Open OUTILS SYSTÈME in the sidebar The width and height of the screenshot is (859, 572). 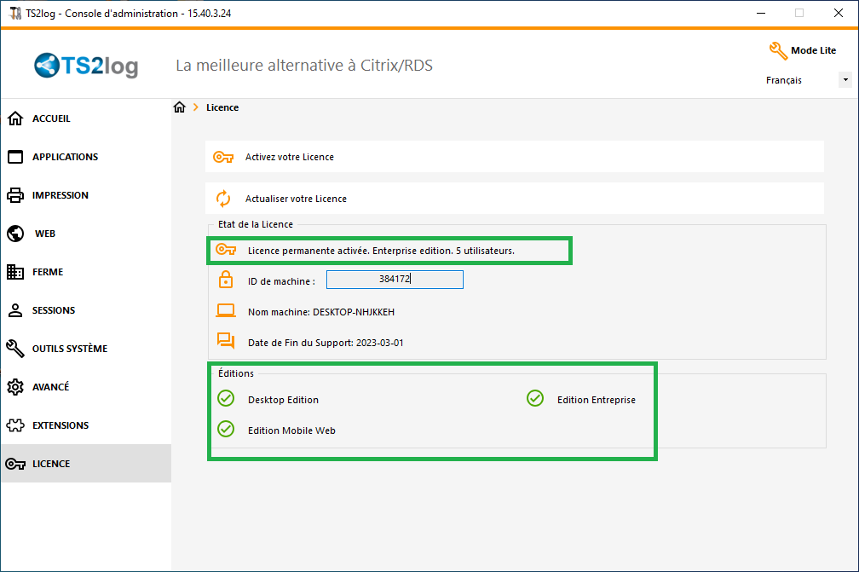pos(86,349)
